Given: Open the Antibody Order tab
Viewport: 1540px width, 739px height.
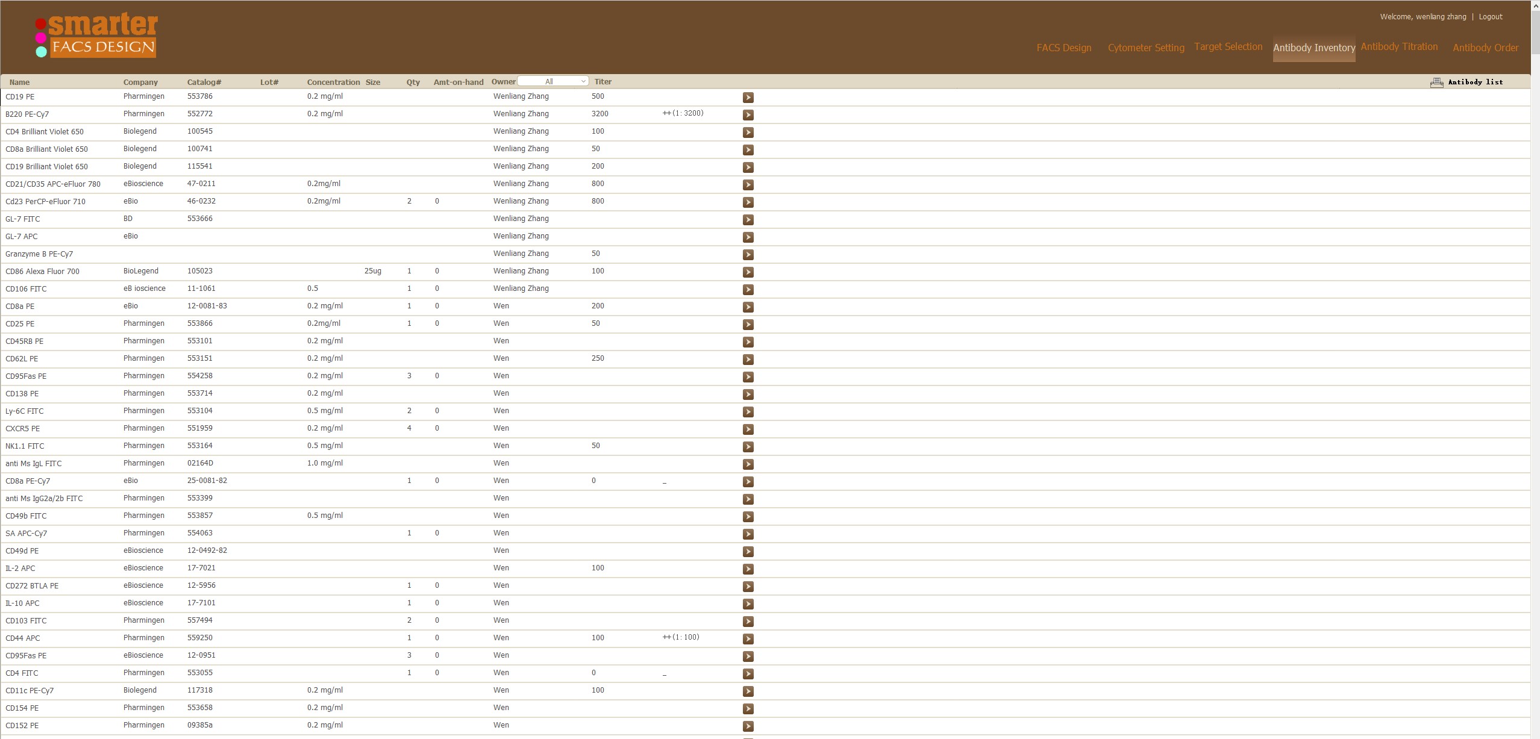Looking at the screenshot, I should click(x=1485, y=48).
